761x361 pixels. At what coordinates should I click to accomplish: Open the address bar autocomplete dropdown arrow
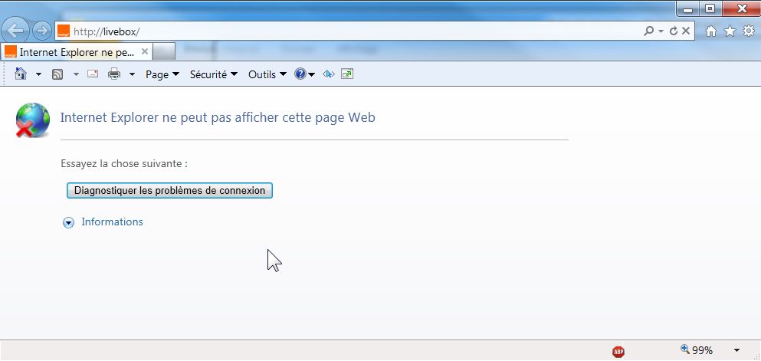[661, 31]
